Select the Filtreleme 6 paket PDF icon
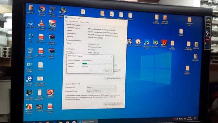The image size is (218, 123). [50, 109]
